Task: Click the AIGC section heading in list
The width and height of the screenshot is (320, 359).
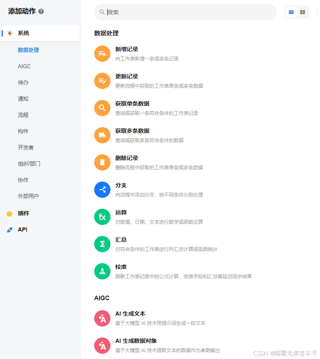Action: 102,298
